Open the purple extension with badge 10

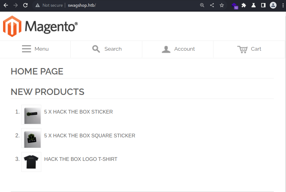(x=235, y=5)
